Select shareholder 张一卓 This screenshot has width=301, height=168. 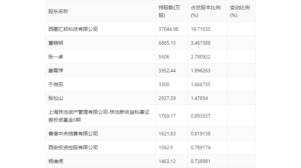coord(56,57)
